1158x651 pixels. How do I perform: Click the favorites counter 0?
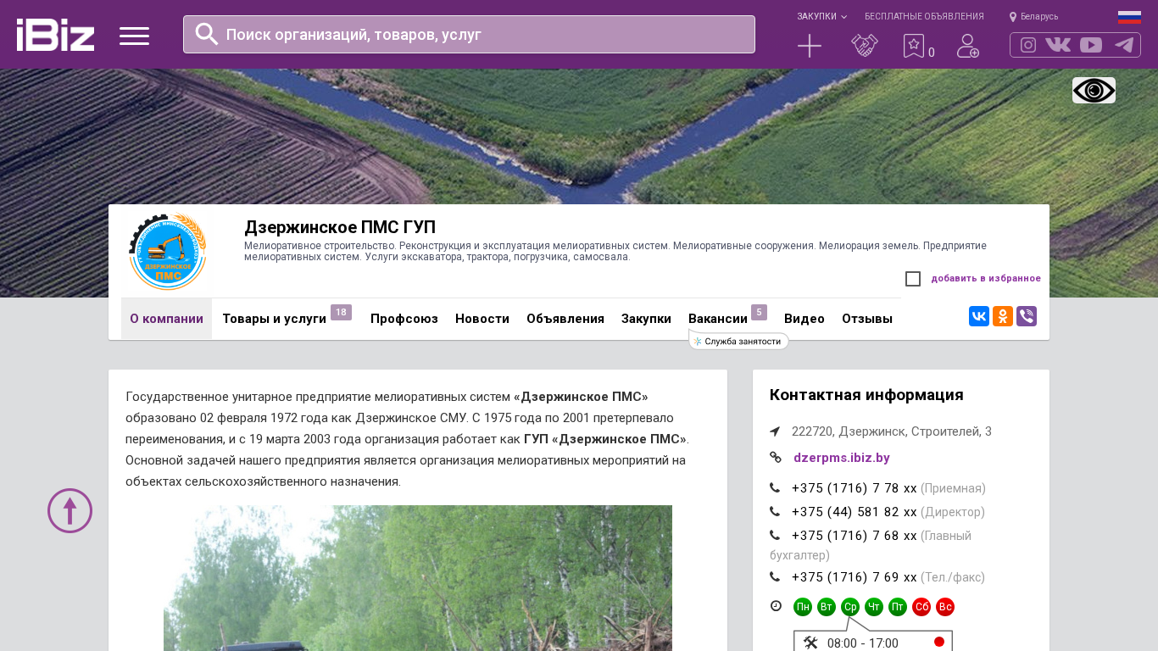pyautogui.click(x=932, y=53)
